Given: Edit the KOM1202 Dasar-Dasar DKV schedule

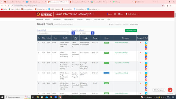Looking at the screenshot, I should pyautogui.click(x=146, y=65).
